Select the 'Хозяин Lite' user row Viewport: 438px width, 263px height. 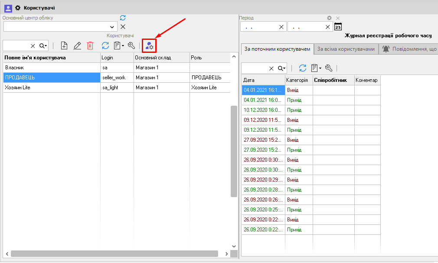click(x=52, y=88)
